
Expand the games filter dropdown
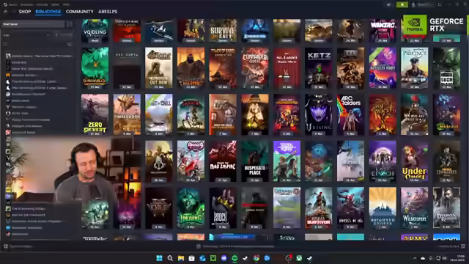coord(26,35)
